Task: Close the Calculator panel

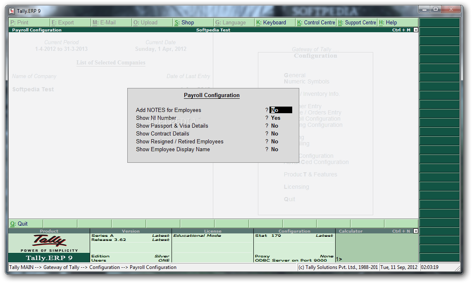Action: pyautogui.click(x=416, y=231)
